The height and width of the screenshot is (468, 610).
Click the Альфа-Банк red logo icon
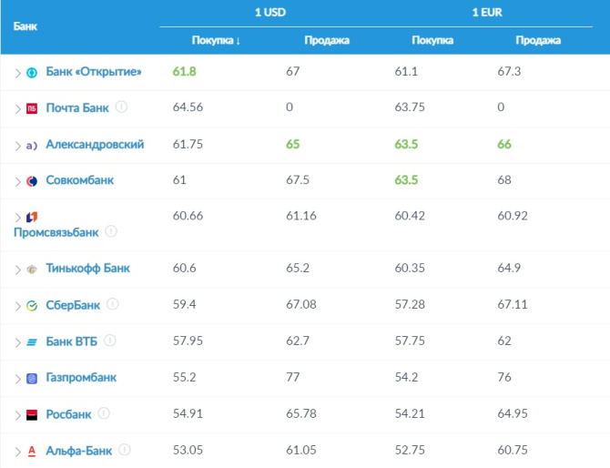point(32,451)
